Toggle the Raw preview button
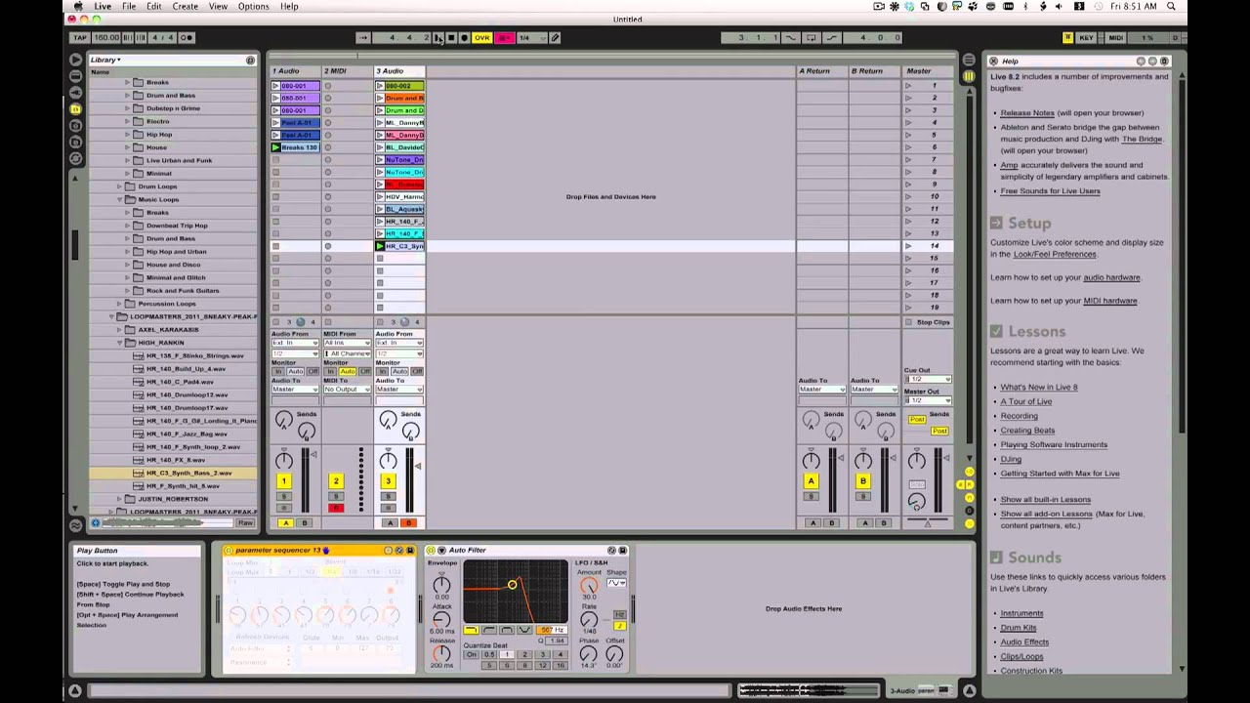 [x=245, y=523]
